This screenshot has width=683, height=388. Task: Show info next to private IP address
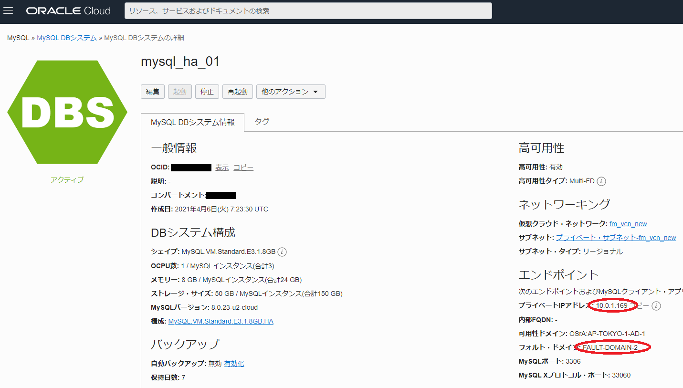click(x=656, y=306)
